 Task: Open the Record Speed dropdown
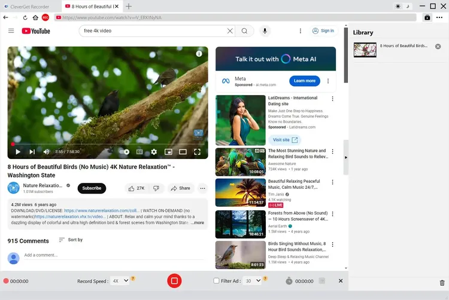pos(119,281)
